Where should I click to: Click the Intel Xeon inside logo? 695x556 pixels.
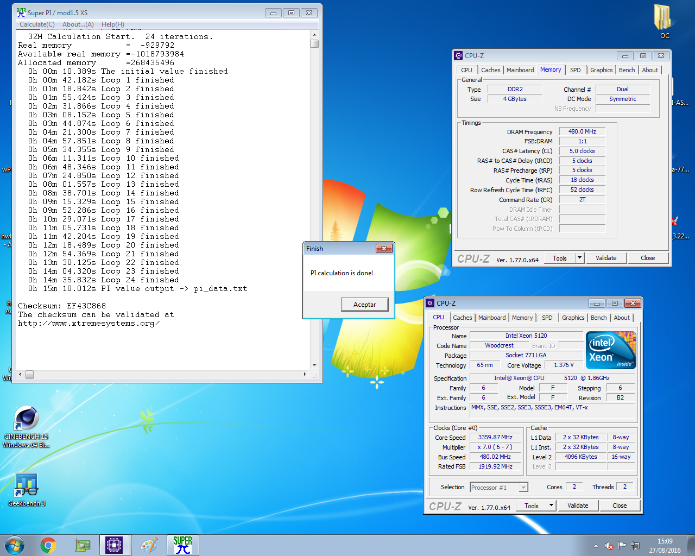click(611, 350)
